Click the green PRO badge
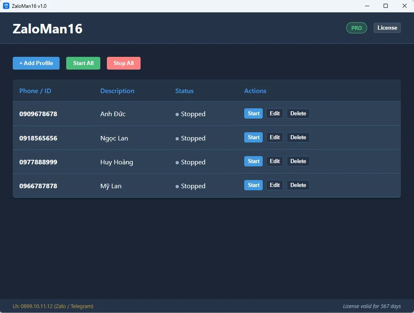 click(x=356, y=28)
